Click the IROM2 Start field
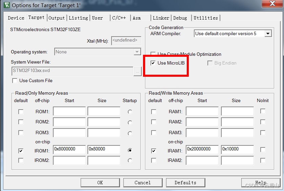The height and width of the screenshot is (191, 284). pos(69,161)
